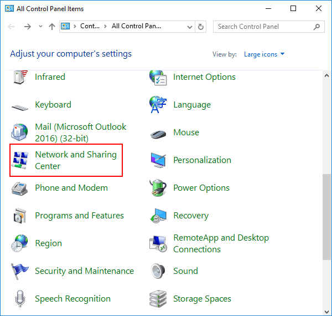The image size is (332, 316).
Task: Expand the address bar history dropdown
Action: 190,27
